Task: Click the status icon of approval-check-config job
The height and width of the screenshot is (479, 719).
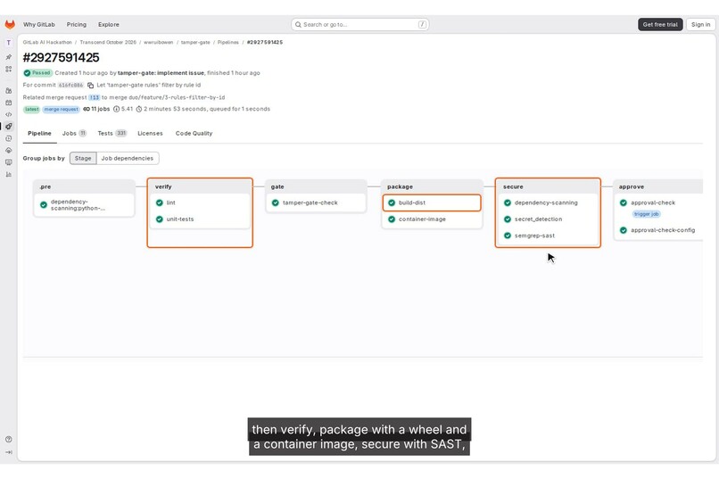Action: tap(624, 230)
